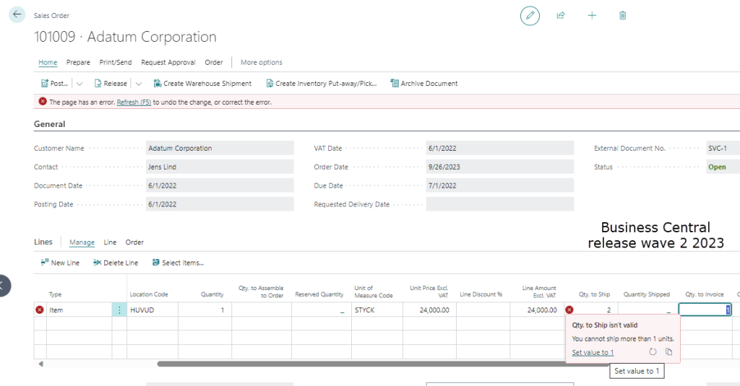Click the Due Date field
This screenshot has width=740, height=386.
(x=500, y=185)
